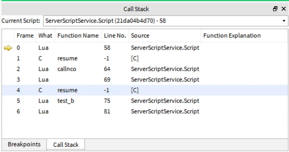Screen dimensions: 289x152
Task: Click the [C] source in frame 4
Action: 135,90
